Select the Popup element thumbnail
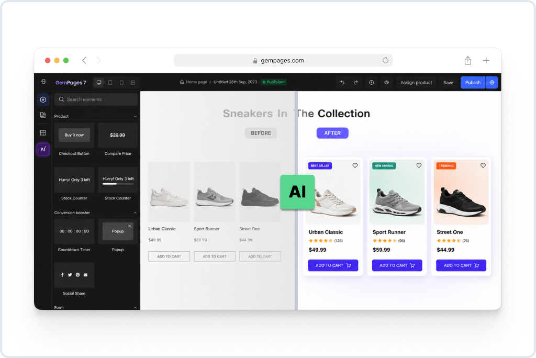The image size is (536, 358). [x=118, y=231]
